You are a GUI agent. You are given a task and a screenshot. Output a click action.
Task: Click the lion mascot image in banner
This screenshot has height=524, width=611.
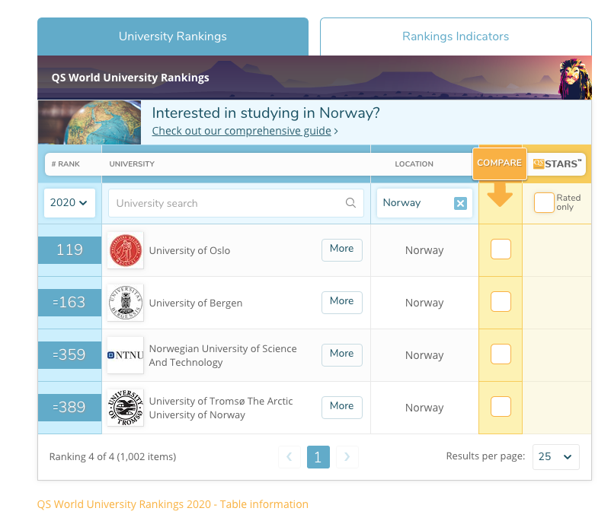tap(575, 78)
